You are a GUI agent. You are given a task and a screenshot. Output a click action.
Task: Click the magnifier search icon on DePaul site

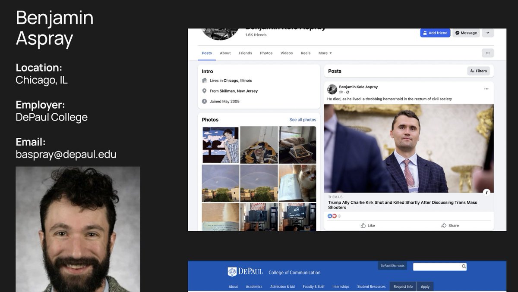pos(464,267)
